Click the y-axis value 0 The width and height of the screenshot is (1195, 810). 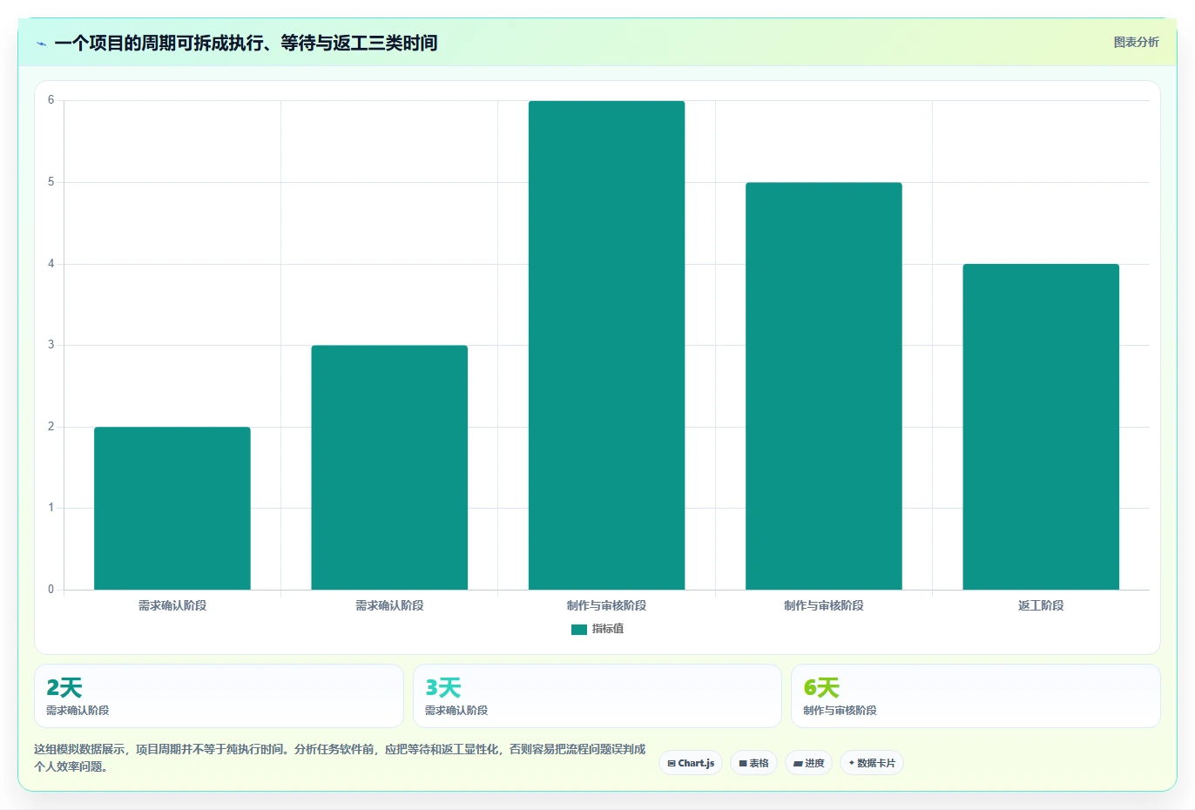[x=51, y=590]
